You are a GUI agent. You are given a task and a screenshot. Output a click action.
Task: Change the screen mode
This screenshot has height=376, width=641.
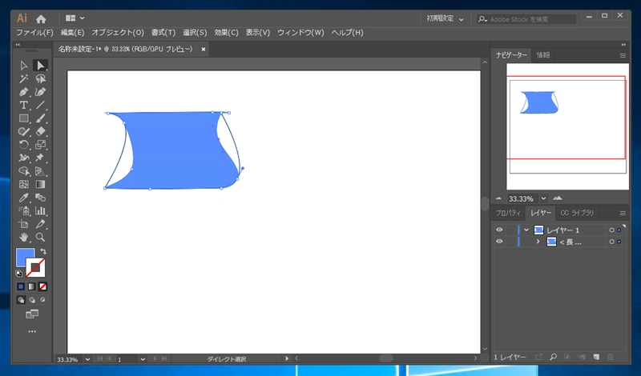tap(32, 314)
